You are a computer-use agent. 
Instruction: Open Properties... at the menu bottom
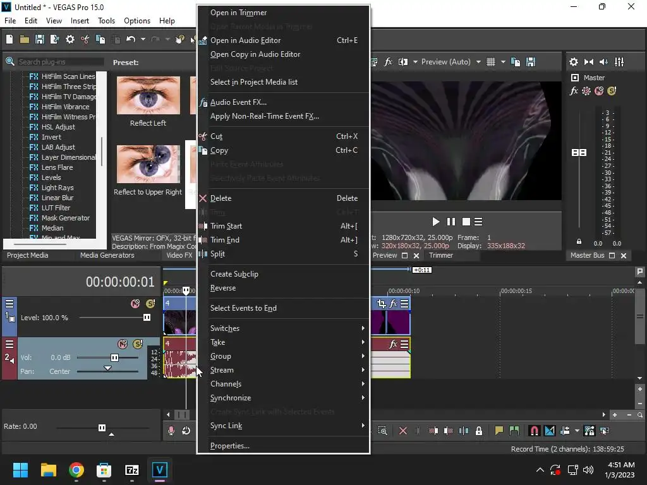point(283,446)
